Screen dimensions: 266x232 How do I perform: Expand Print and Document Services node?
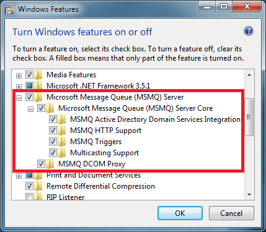point(19,176)
